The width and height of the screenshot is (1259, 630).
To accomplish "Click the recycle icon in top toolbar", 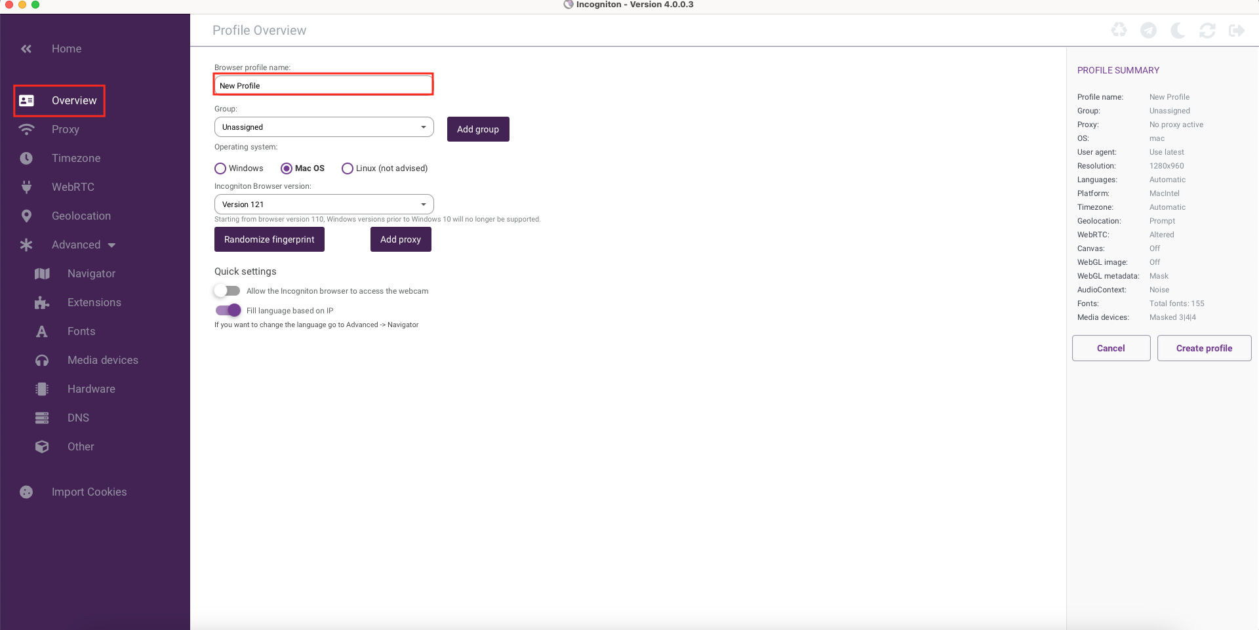I will coord(1119,30).
